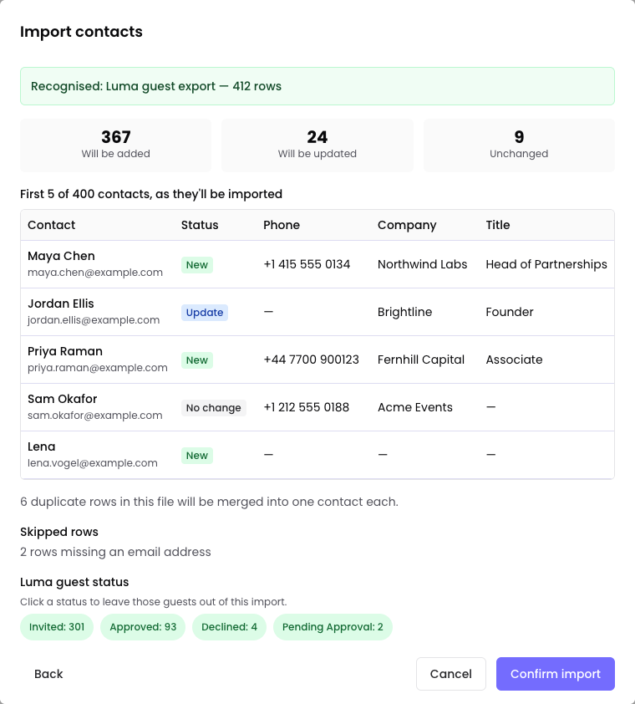Click the Recognised: Luma guest export banner
This screenshot has height=704, width=635.
pyautogui.click(x=317, y=86)
